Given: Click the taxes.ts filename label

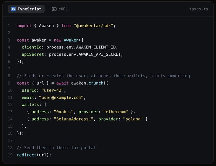Looking at the screenshot, I should (x=199, y=9).
